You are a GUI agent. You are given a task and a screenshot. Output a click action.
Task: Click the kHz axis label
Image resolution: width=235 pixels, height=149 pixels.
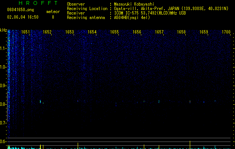[3, 30]
